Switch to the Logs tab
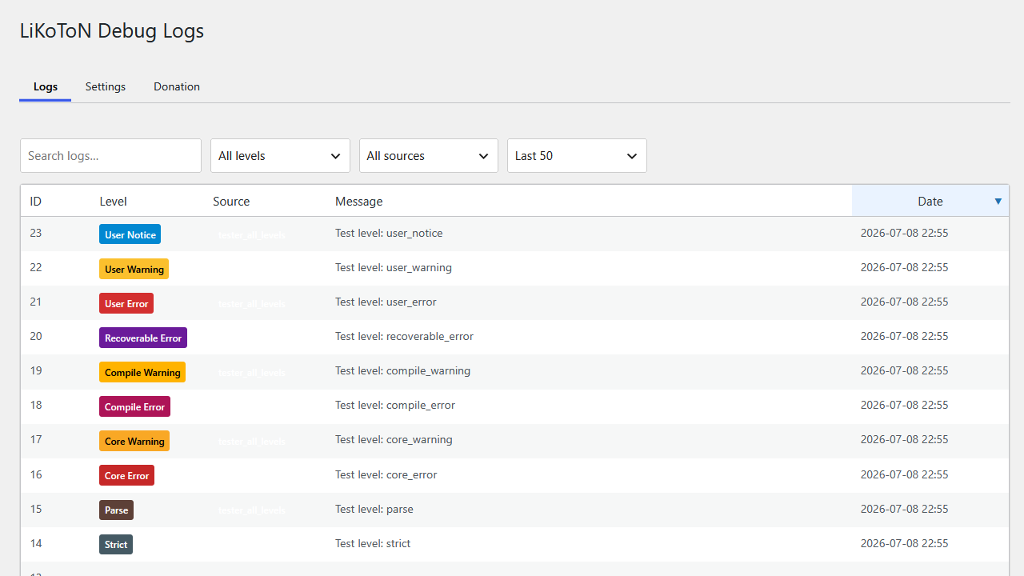Screen dimensions: 1024x576 coord(46,86)
